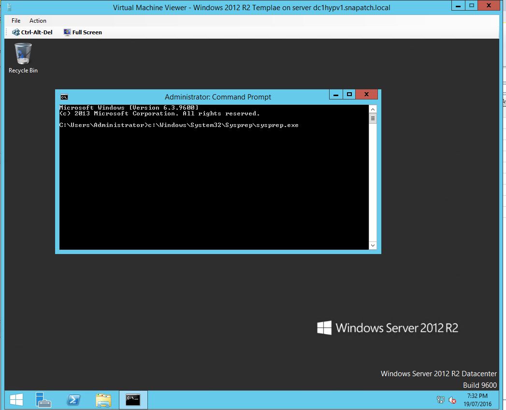This screenshot has width=506, height=410.
Task: Open the Action menu
Action: click(38, 21)
